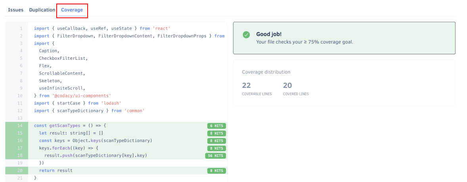The width and height of the screenshot is (467, 182).
Task: Click the 8 HITS badge on line 20
Action: 216,171
